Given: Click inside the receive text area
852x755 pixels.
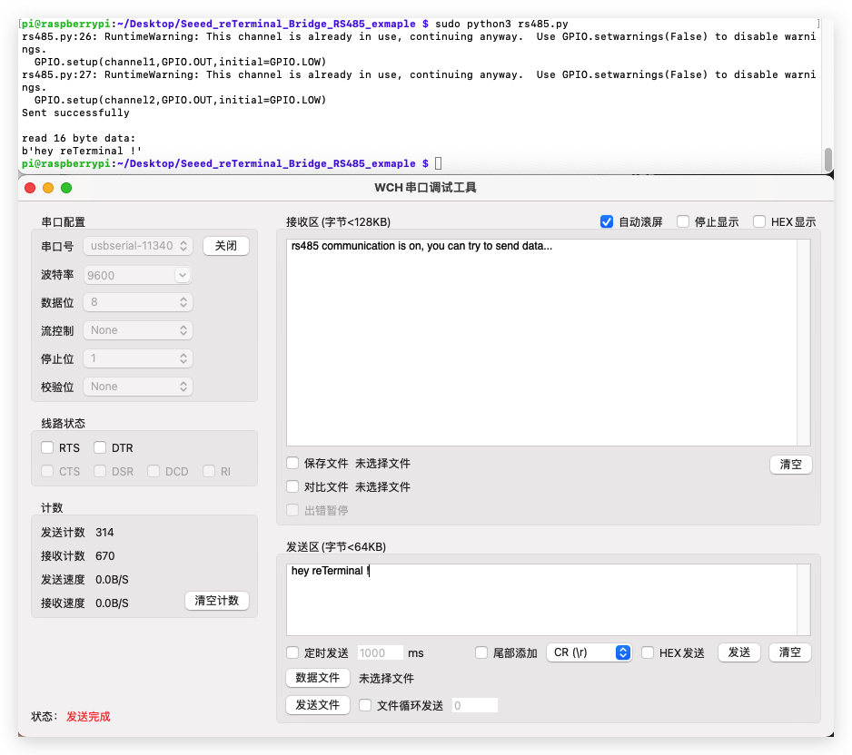Looking at the screenshot, I should point(541,343).
